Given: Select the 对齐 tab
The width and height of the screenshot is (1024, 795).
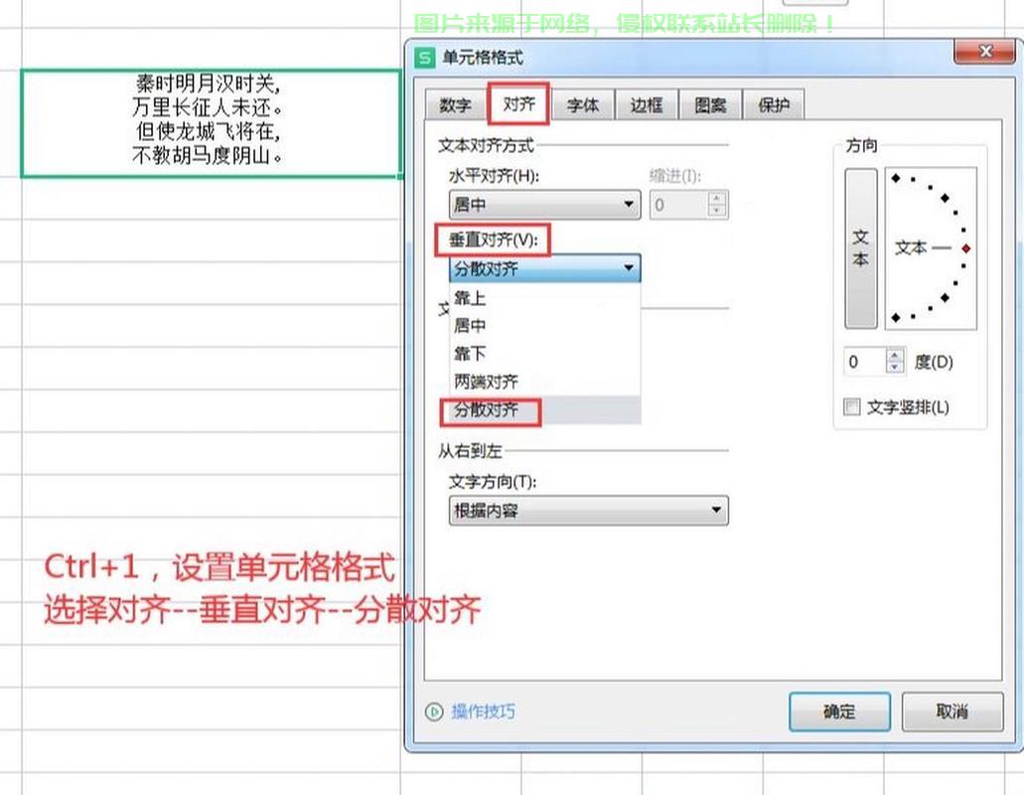Looking at the screenshot, I should pyautogui.click(x=518, y=104).
